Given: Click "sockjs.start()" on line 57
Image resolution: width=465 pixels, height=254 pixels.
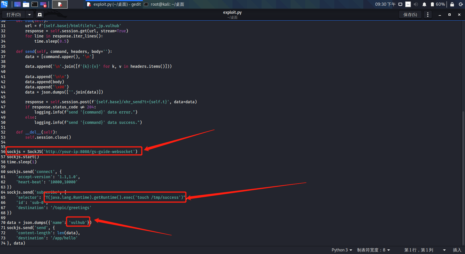Looking at the screenshot, I should point(23,157).
